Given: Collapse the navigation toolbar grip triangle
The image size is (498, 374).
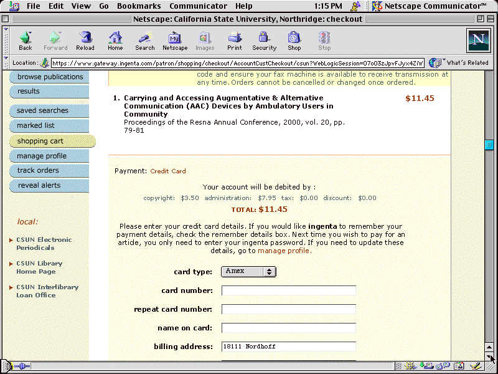Looking at the screenshot, I should point(6,29).
